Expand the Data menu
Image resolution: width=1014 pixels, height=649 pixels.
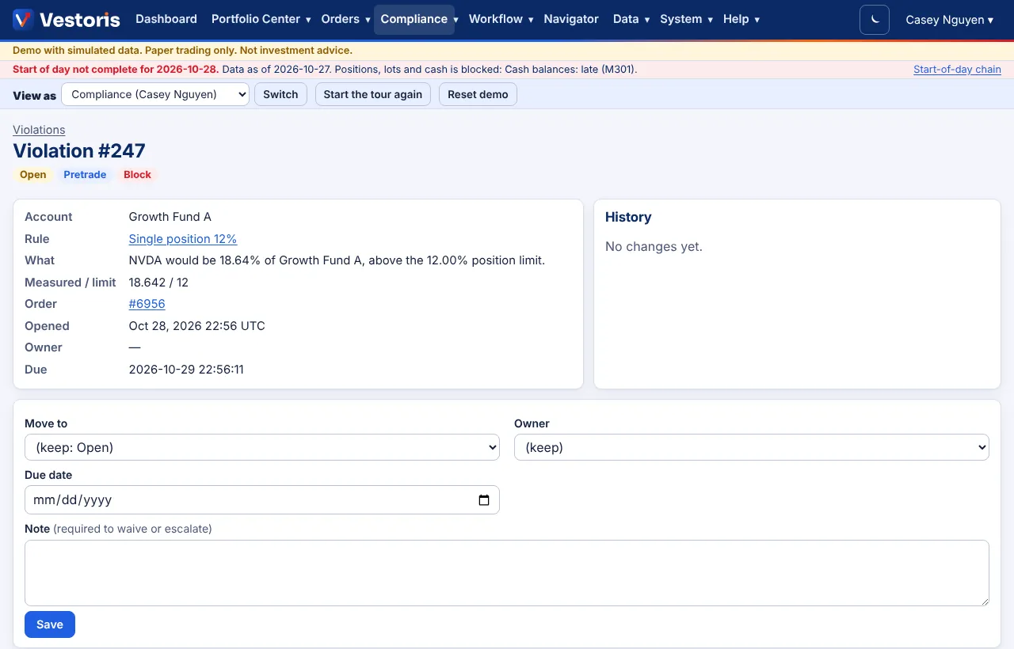(x=631, y=19)
